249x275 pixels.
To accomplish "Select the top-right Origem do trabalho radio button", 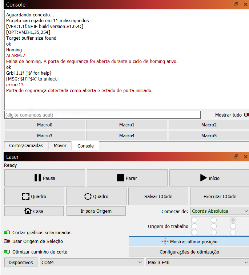I will coord(233,220).
